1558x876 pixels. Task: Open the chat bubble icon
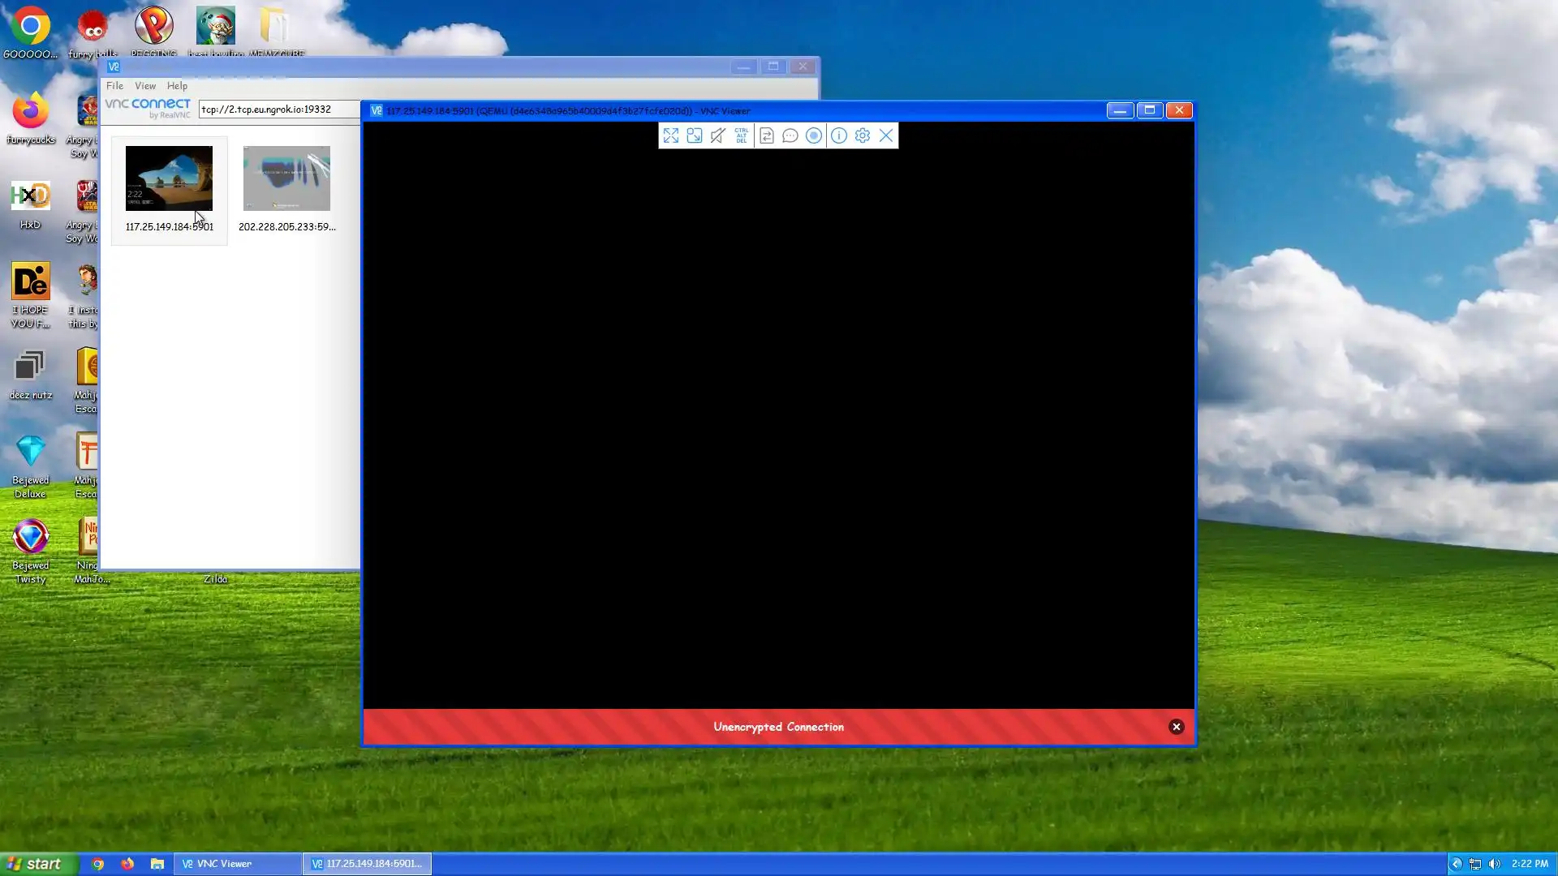pos(790,136)
